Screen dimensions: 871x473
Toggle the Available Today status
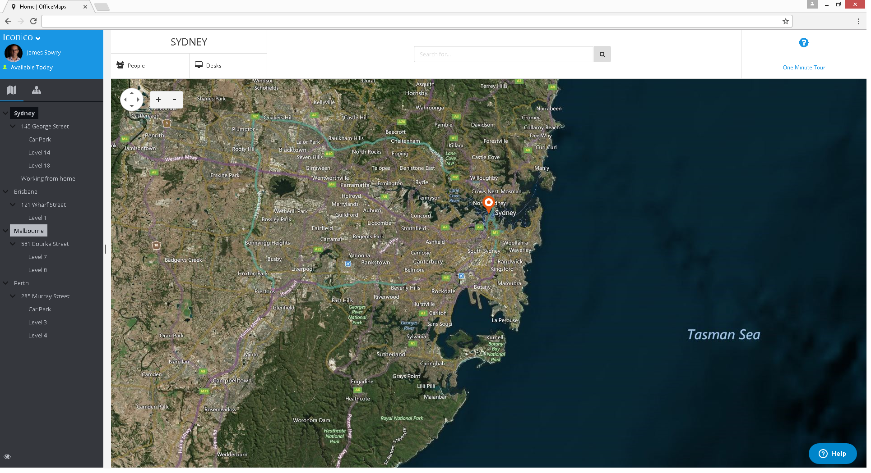pos(32,67)
